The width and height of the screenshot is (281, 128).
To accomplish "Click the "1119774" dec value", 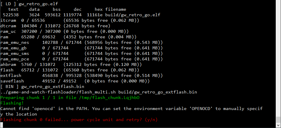I will 72,15.
